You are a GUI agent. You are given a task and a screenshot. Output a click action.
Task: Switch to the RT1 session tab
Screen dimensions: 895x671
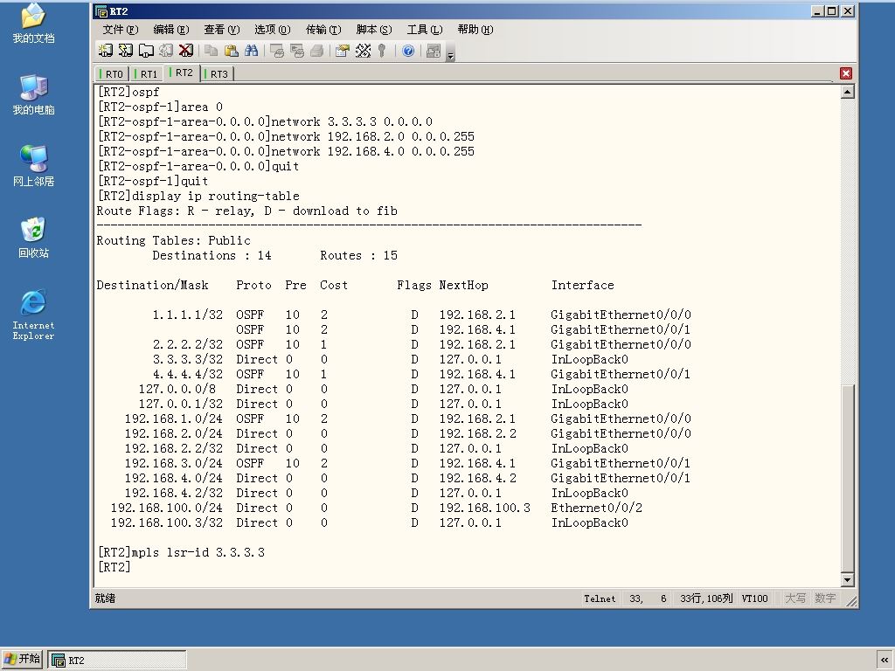tap(147, 74)
